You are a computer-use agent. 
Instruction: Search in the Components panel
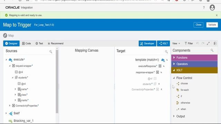212,50
